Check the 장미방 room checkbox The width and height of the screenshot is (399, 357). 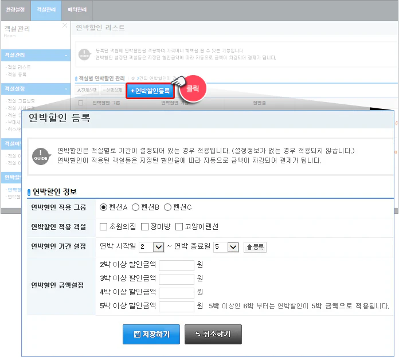[144, 226]
